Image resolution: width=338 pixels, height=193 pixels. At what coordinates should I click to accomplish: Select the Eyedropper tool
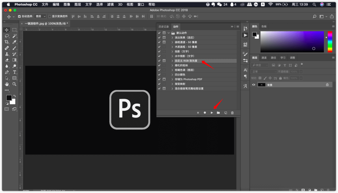pos(14,42)
